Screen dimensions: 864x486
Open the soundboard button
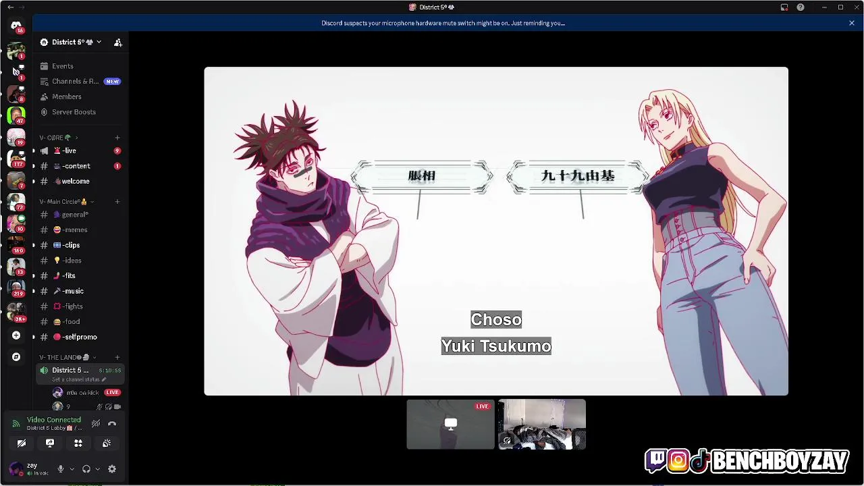107,443
